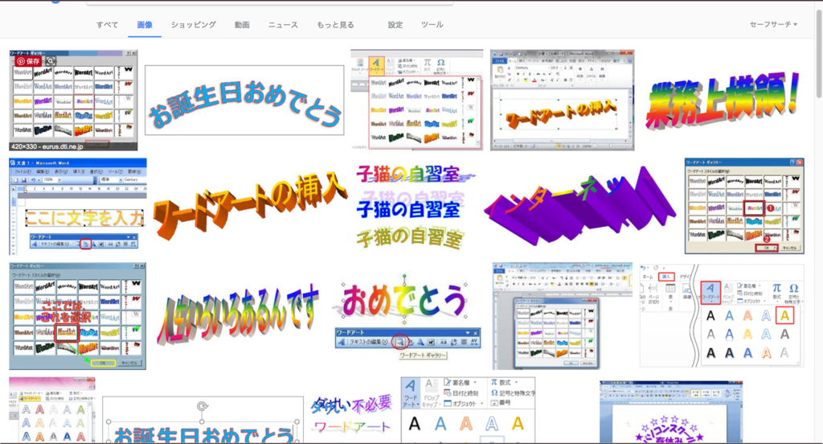Open the rainbow おめでとう toolbar screenshot

click(407, 315)
